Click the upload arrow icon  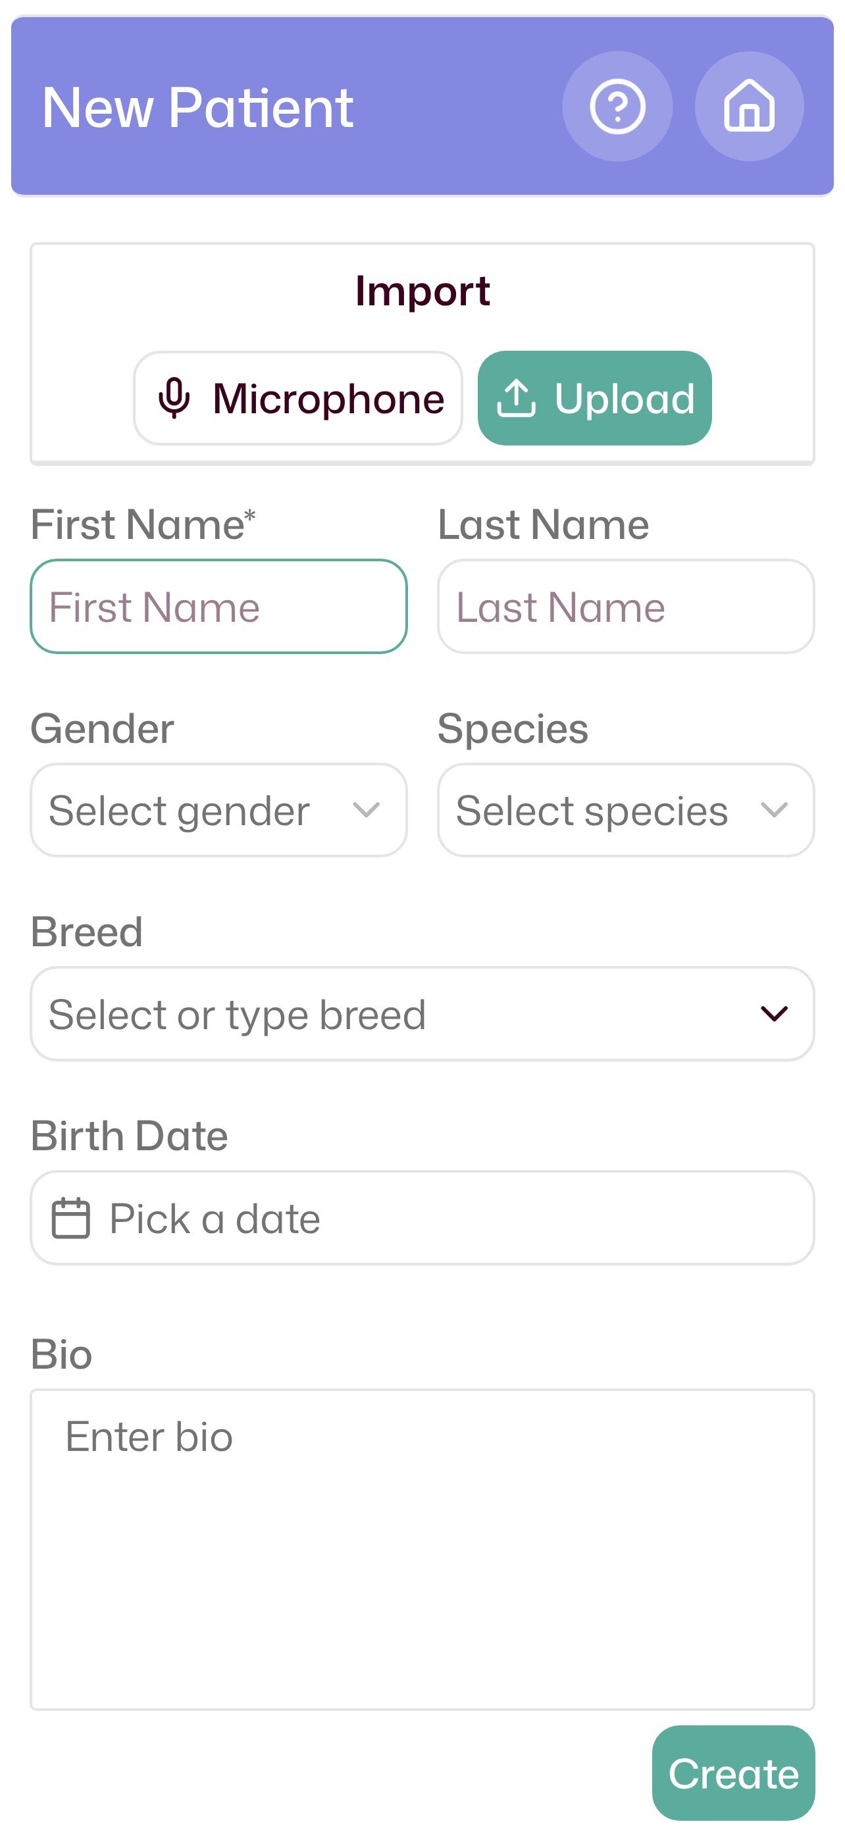(x=516, y=398)
